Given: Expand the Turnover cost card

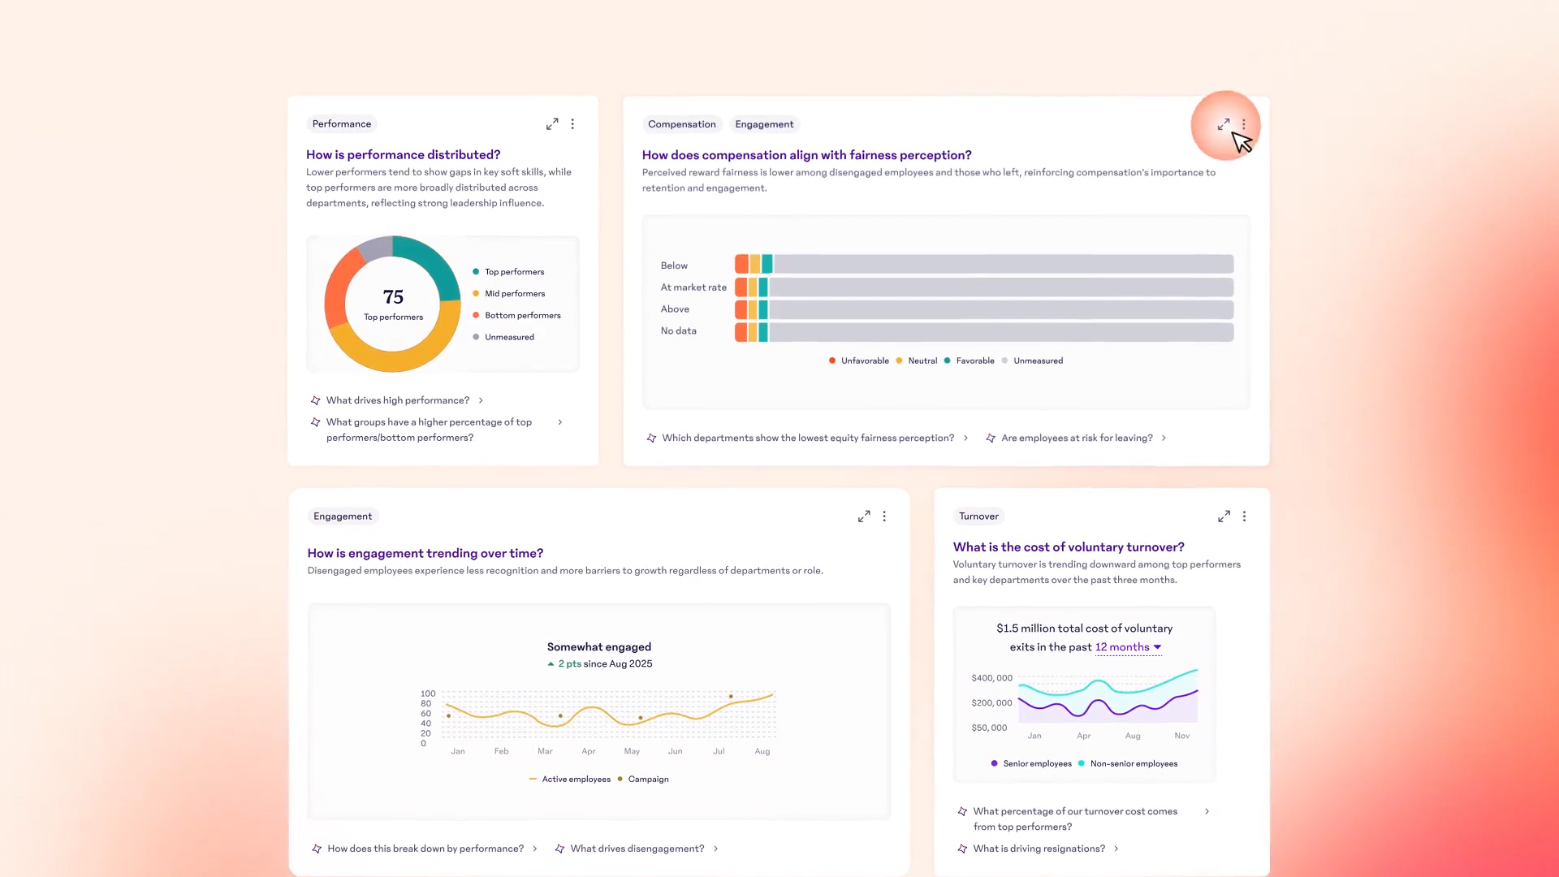Looking at the screenshot, I should coord(1224,516).
